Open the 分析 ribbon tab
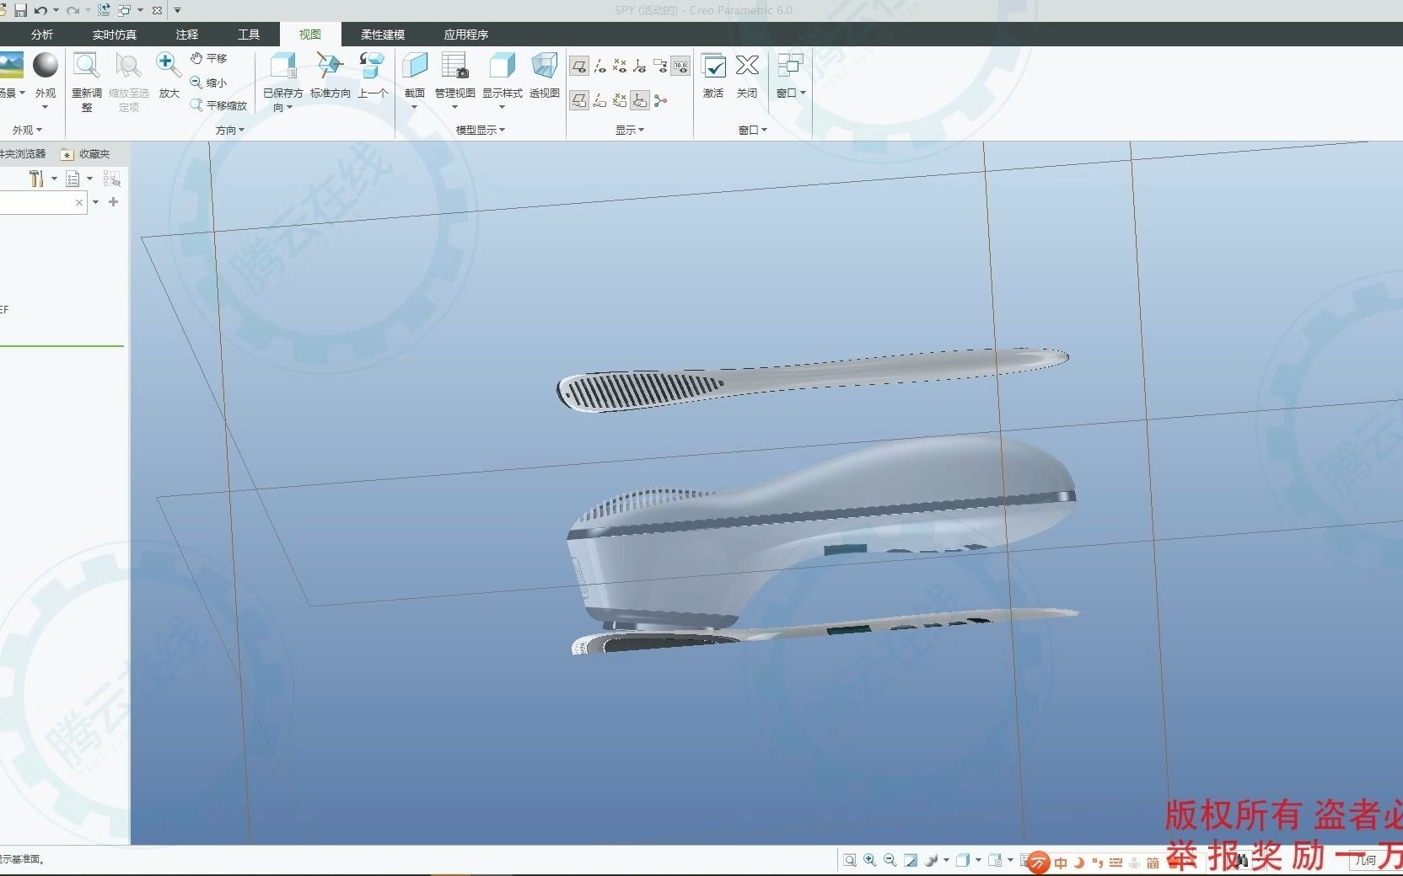The width and height of the screenshot is (1403, 876). tap(42, 35)
